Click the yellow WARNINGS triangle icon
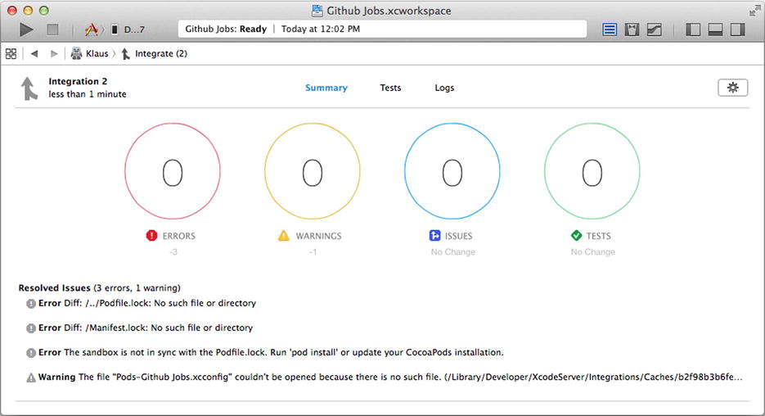The height and width of the screenshot is (416, 765). [x=283, y=235]
